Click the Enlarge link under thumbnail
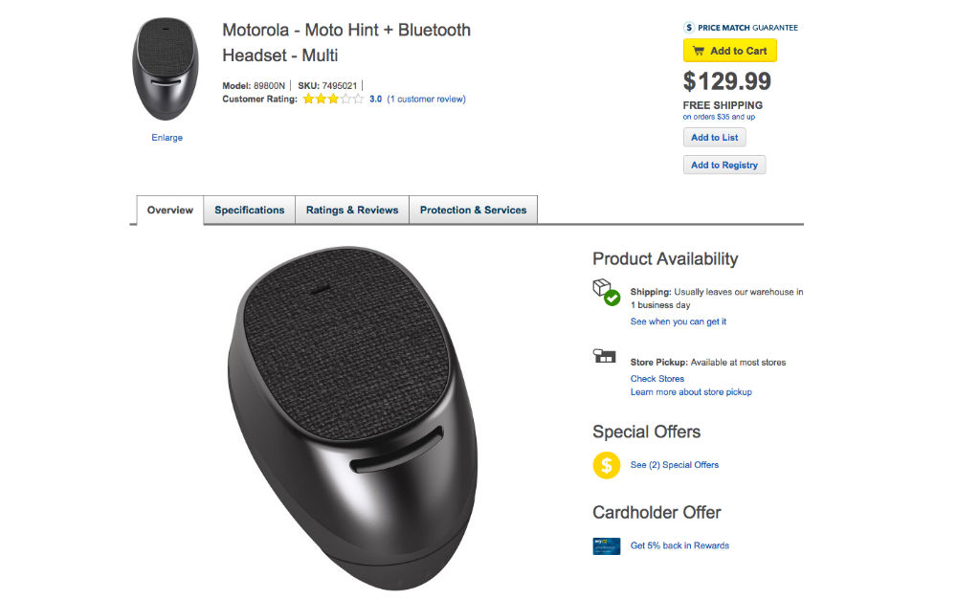Image resolution: width=957 pixels, height=599 pixels. 167,138
